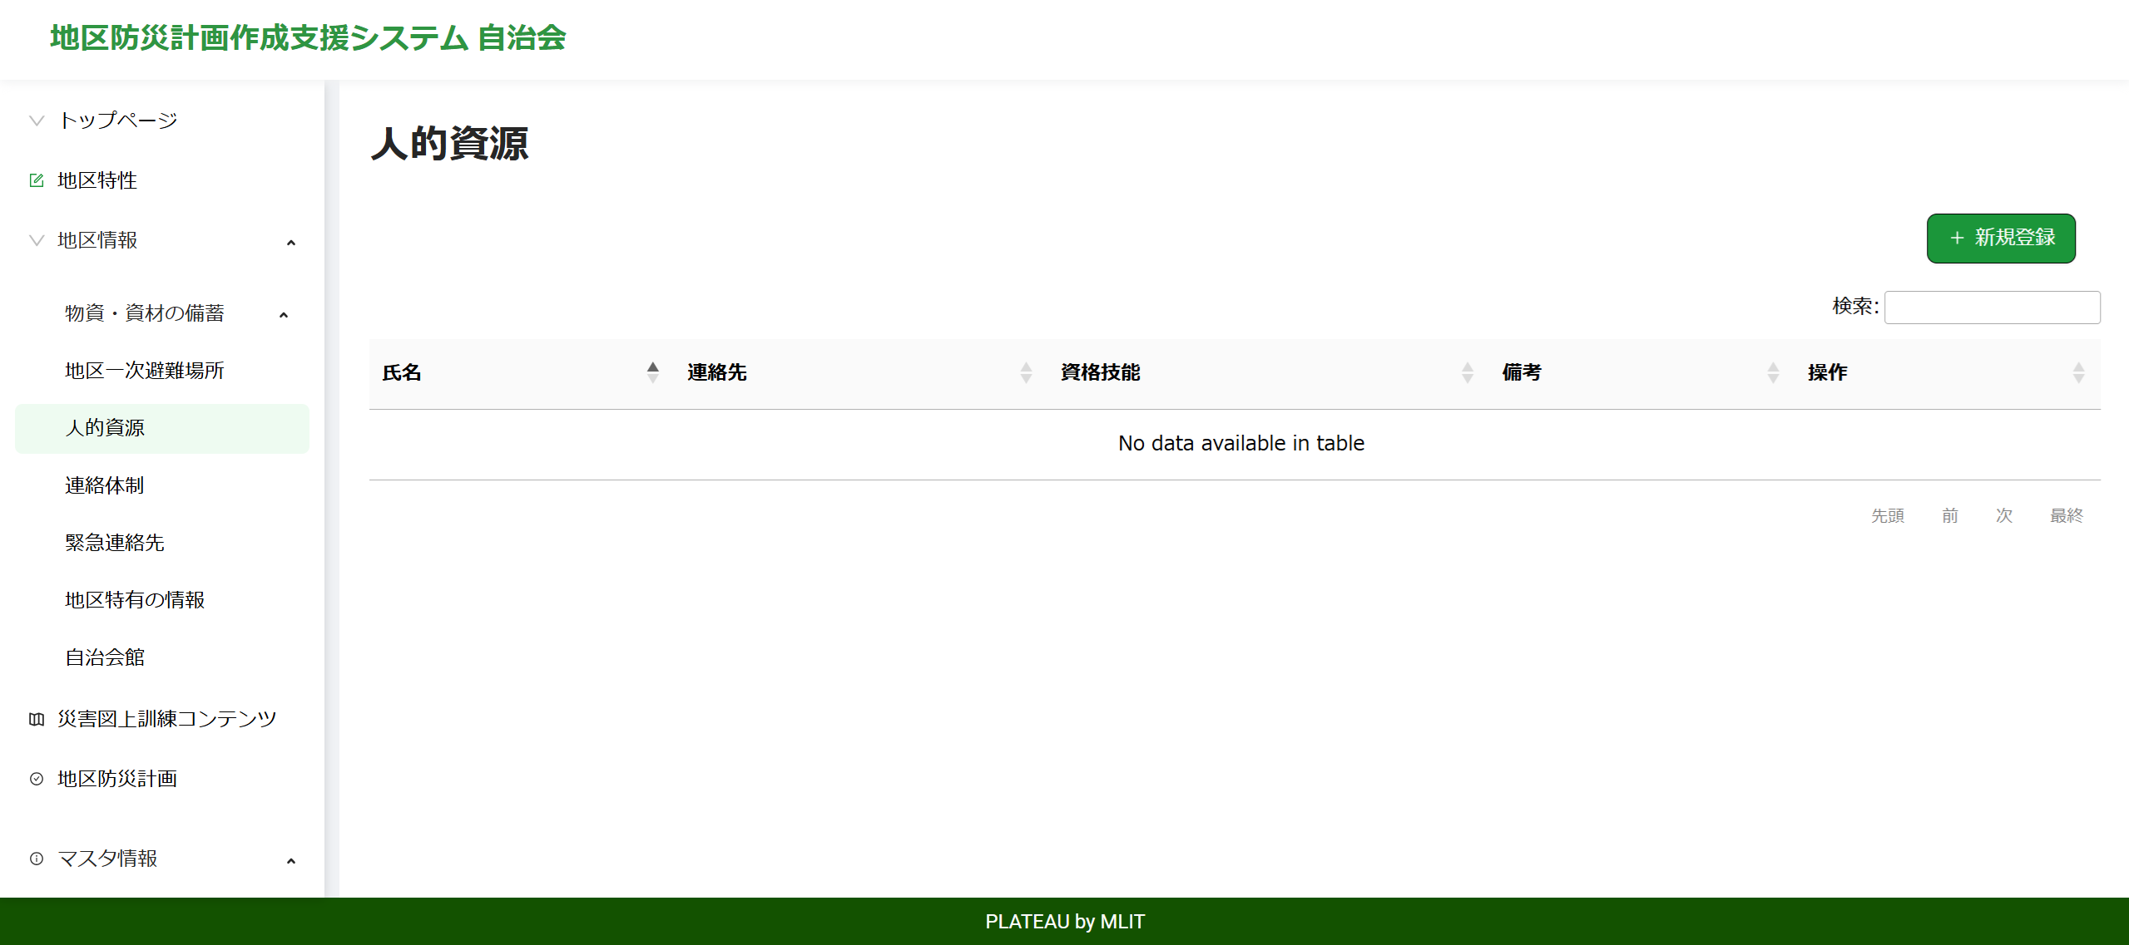This screenshot has height=945, width=2129.
Task: Click the sort arrows in 氏名 column
Action: [652, 372]
